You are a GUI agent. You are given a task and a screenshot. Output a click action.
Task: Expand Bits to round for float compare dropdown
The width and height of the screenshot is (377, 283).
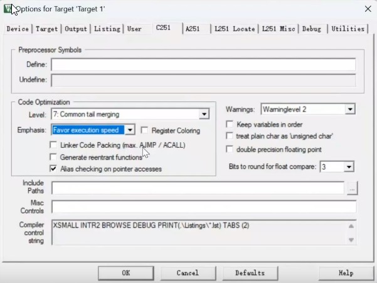[x=349, y=167]
